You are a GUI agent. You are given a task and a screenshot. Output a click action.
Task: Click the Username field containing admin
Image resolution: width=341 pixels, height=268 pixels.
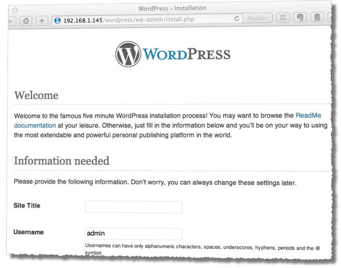click(x=134, y=234)
